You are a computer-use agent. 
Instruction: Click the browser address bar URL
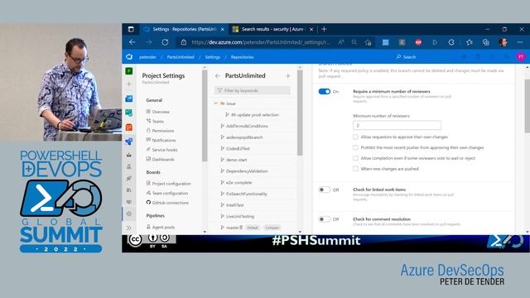(261, 42)
